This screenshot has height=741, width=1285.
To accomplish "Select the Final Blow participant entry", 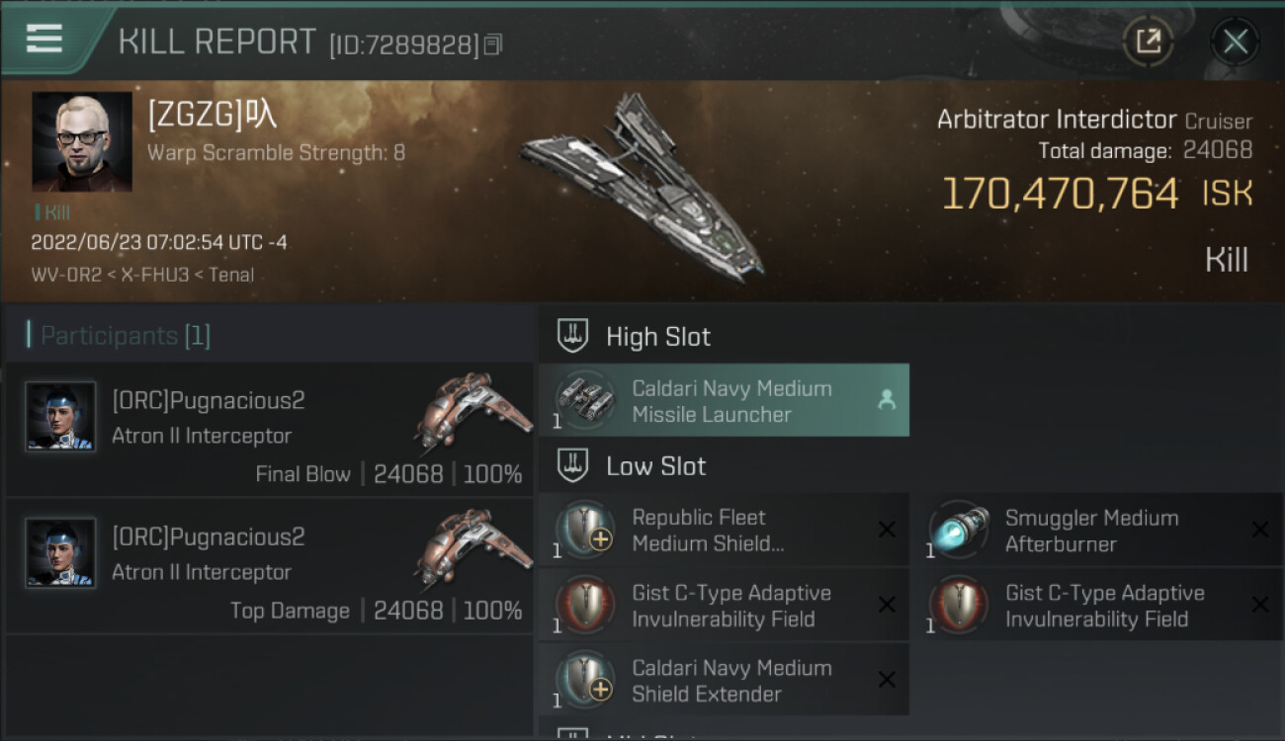I will coord(269,430).
